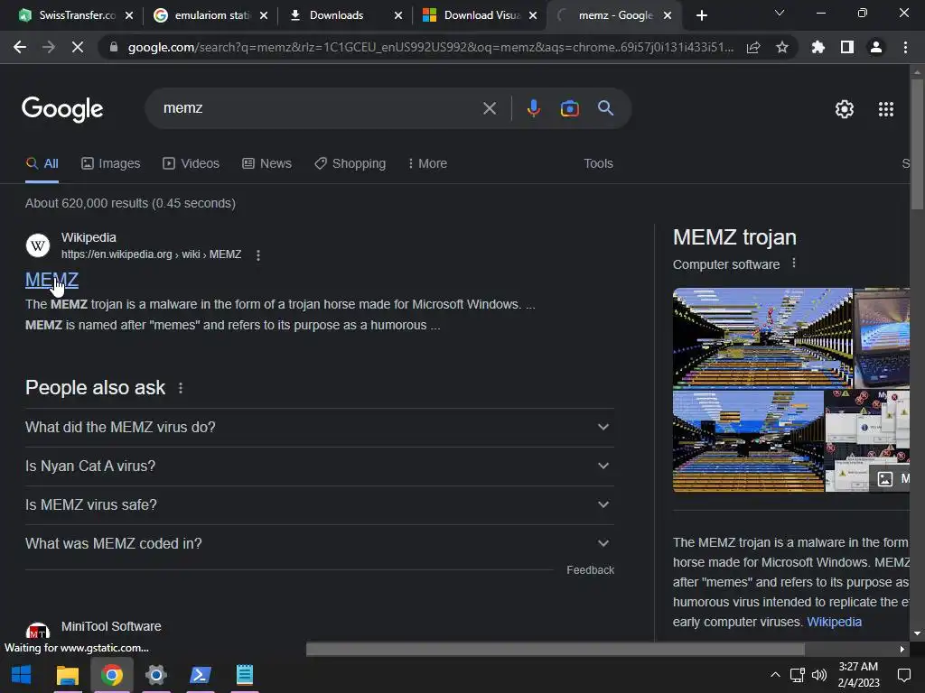
Task: Select the All results filter
Action: pos(42,164)
